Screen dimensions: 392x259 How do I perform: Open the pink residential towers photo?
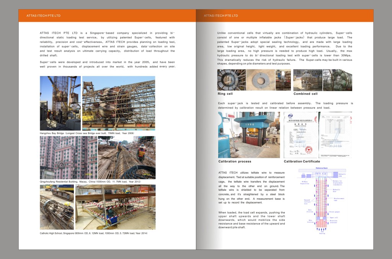click(x=69, y=158)
